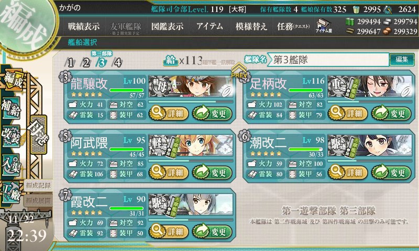Open the 入渠 docking sidebar icon

pos(11,165)
